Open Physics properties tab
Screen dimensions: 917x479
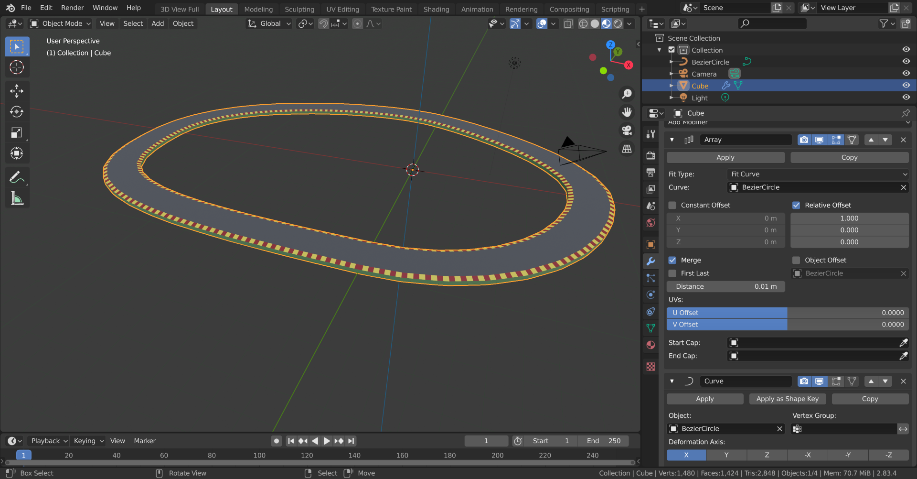(x=650, y=294)
